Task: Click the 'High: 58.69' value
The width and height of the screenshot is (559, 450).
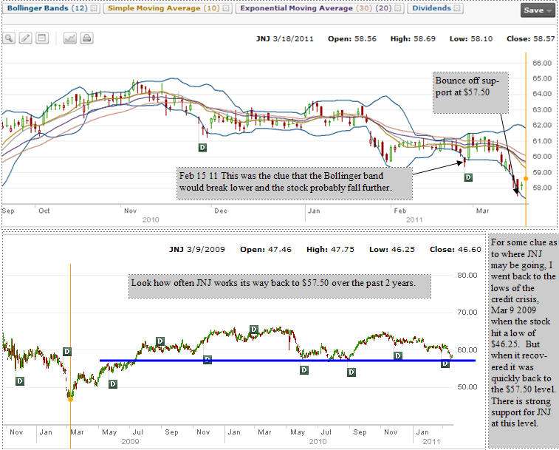Action: tap(414, 39)
